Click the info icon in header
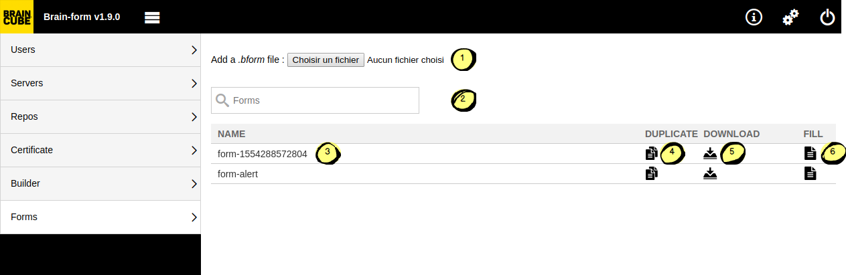This screenshot has width=846, height=275. 754,17
